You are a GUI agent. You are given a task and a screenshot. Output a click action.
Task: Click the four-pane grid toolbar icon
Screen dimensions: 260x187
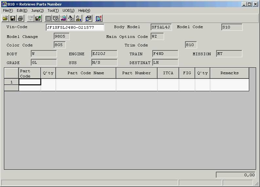pos(48,18)
